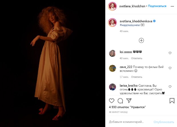This screenshot has height=127, width=177.
Task: Open svetlana_khodchen header profile picture
Action: (x=112, y=6)
